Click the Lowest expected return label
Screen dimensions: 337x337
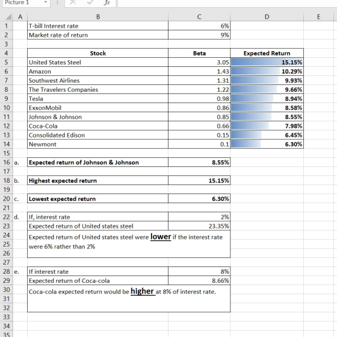[x=97, y=198]
